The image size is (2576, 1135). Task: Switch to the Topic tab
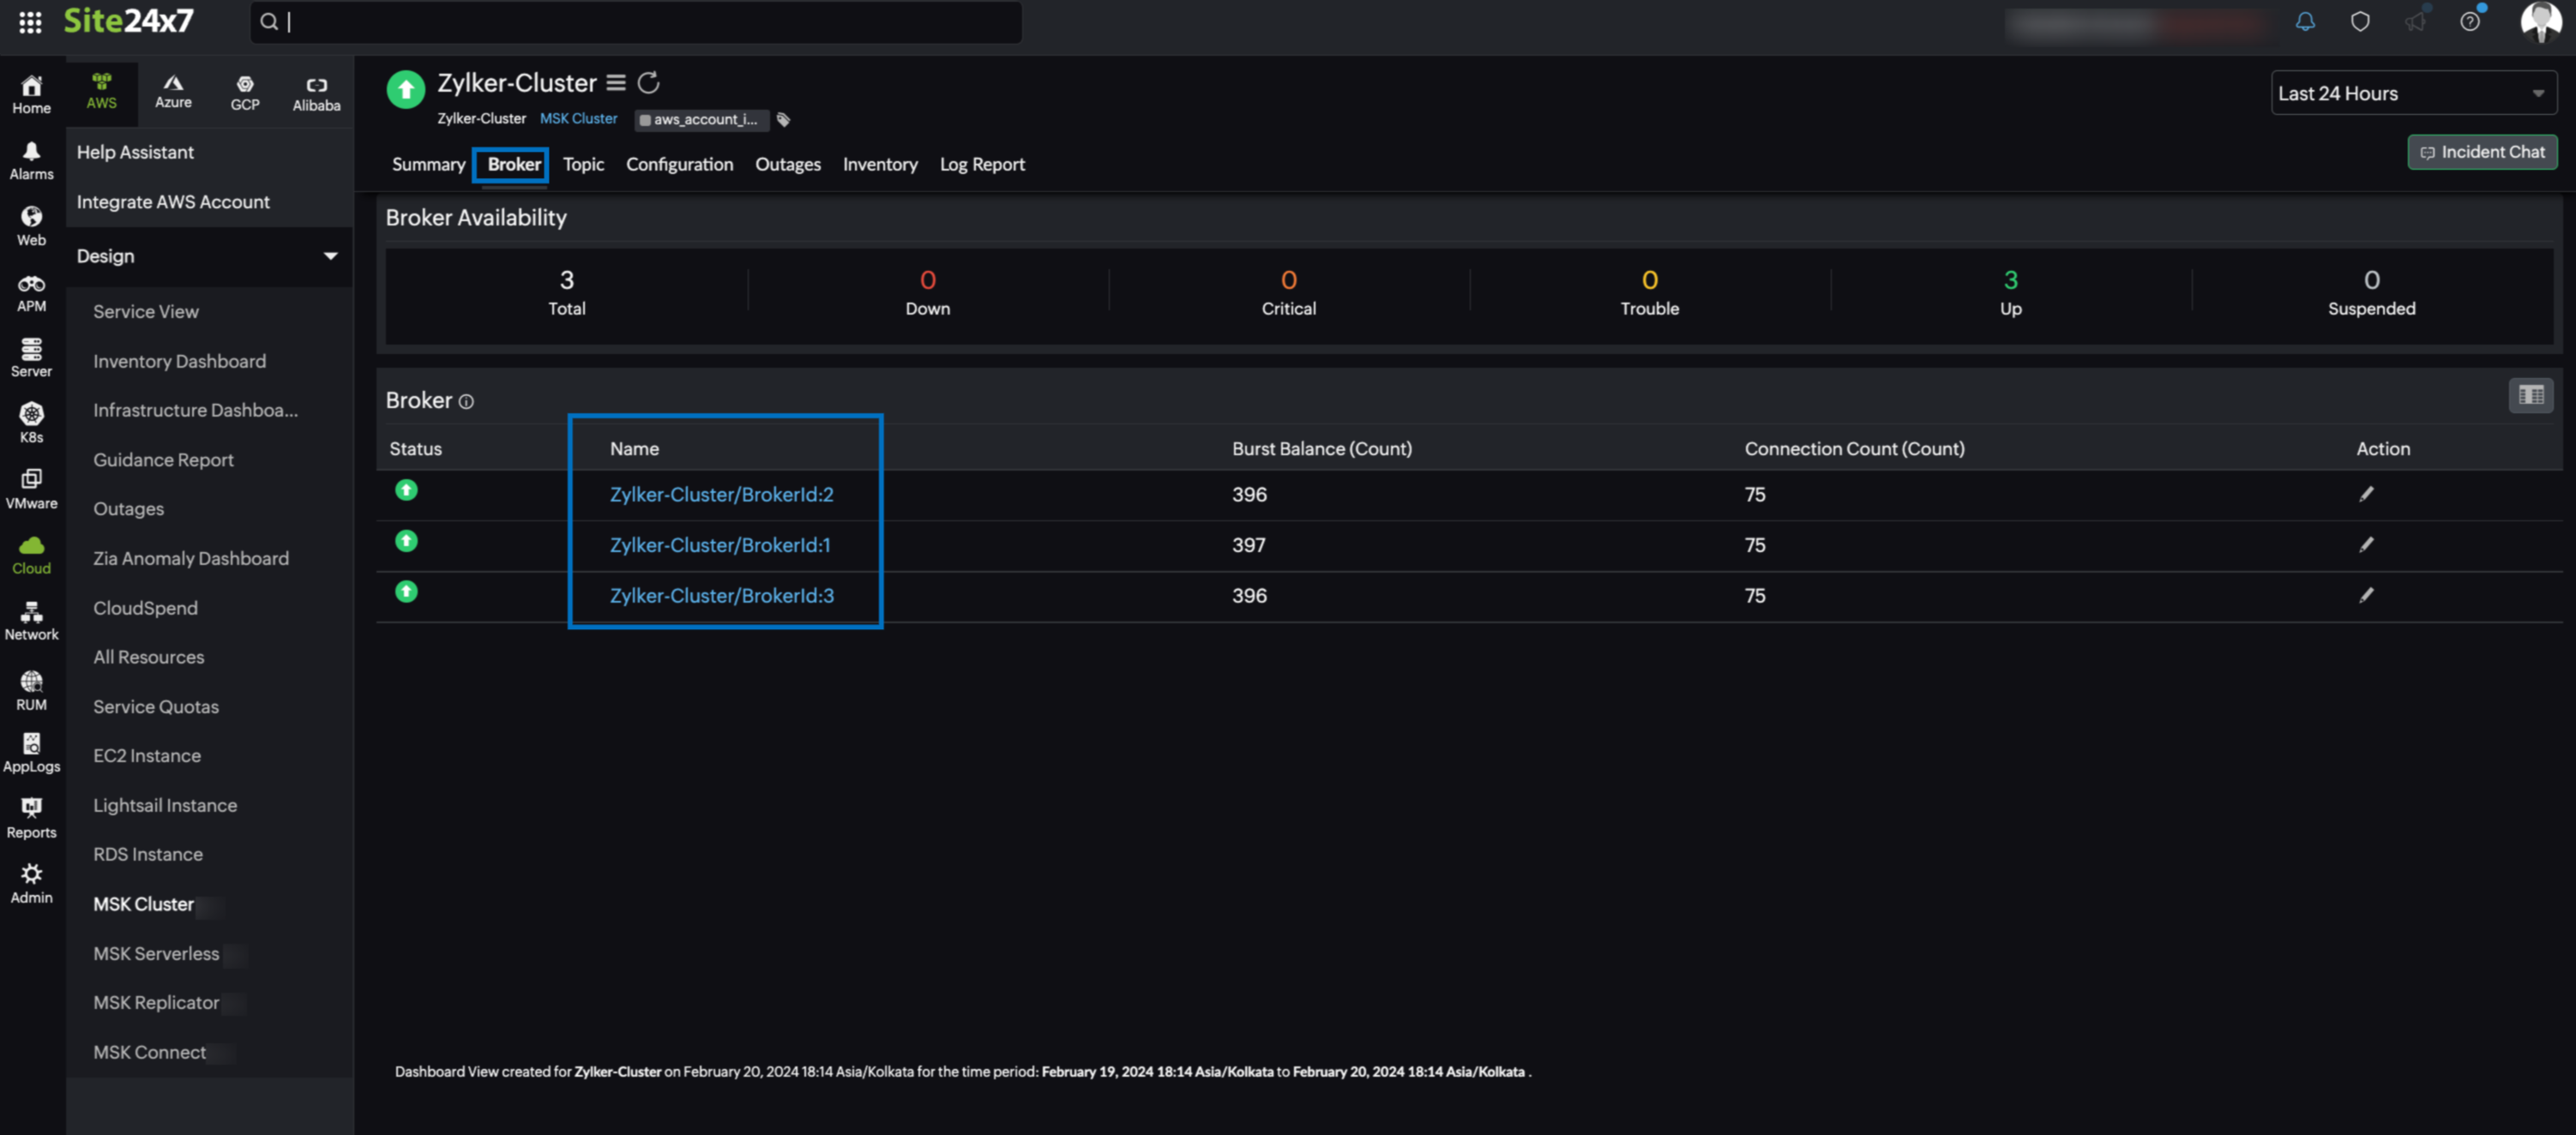583,165
